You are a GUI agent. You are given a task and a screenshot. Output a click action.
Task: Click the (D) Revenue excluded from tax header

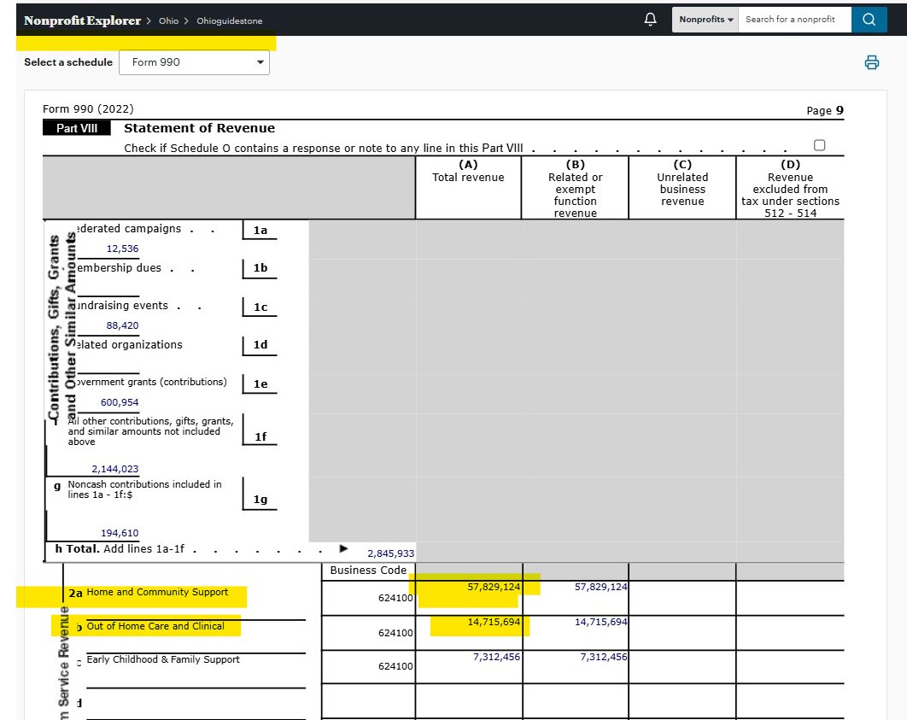click(x=790, y=189)
